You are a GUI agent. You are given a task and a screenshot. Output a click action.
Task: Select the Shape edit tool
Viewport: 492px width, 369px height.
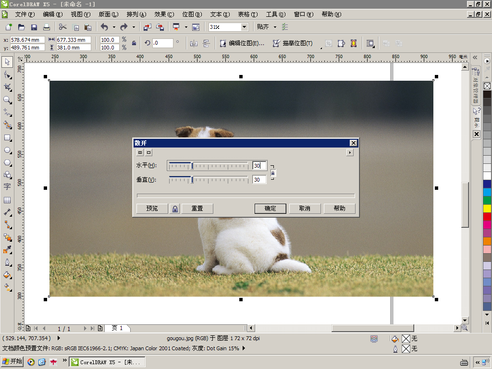point(8,74)
